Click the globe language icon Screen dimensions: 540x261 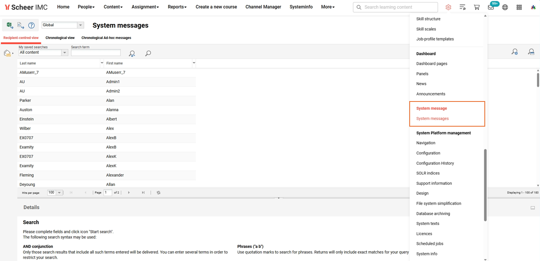(505, 7)
